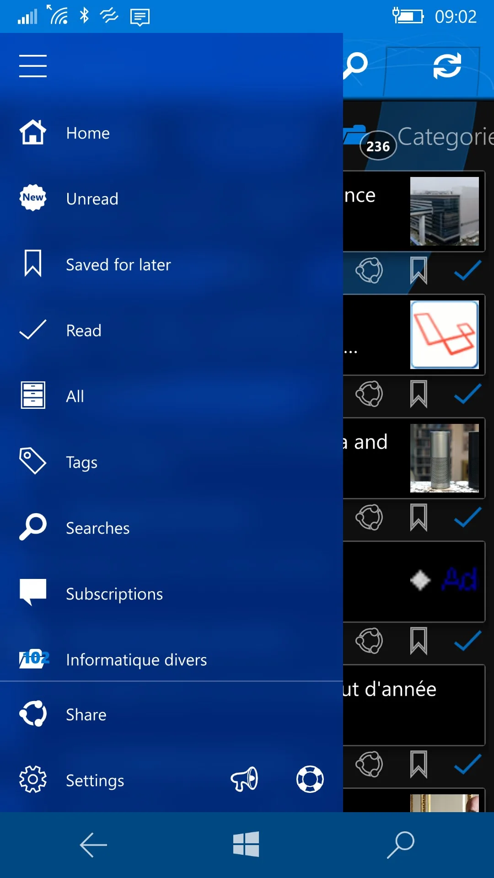Share the office building article
This screenshot has height=878, width=494.
pyautogui.click(x=369, y=271)
